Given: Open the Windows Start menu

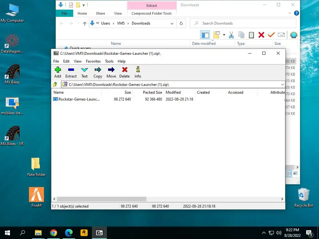Looking at the screenshot, I should click(x=7, y=233).
